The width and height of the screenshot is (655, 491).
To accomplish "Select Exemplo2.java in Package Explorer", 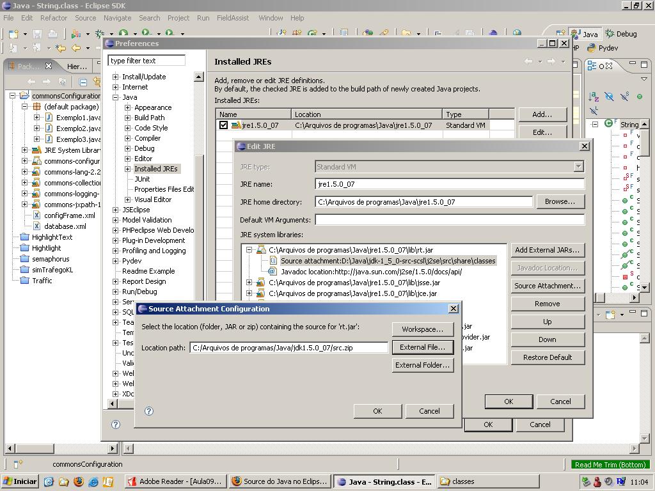I will 78,128.
